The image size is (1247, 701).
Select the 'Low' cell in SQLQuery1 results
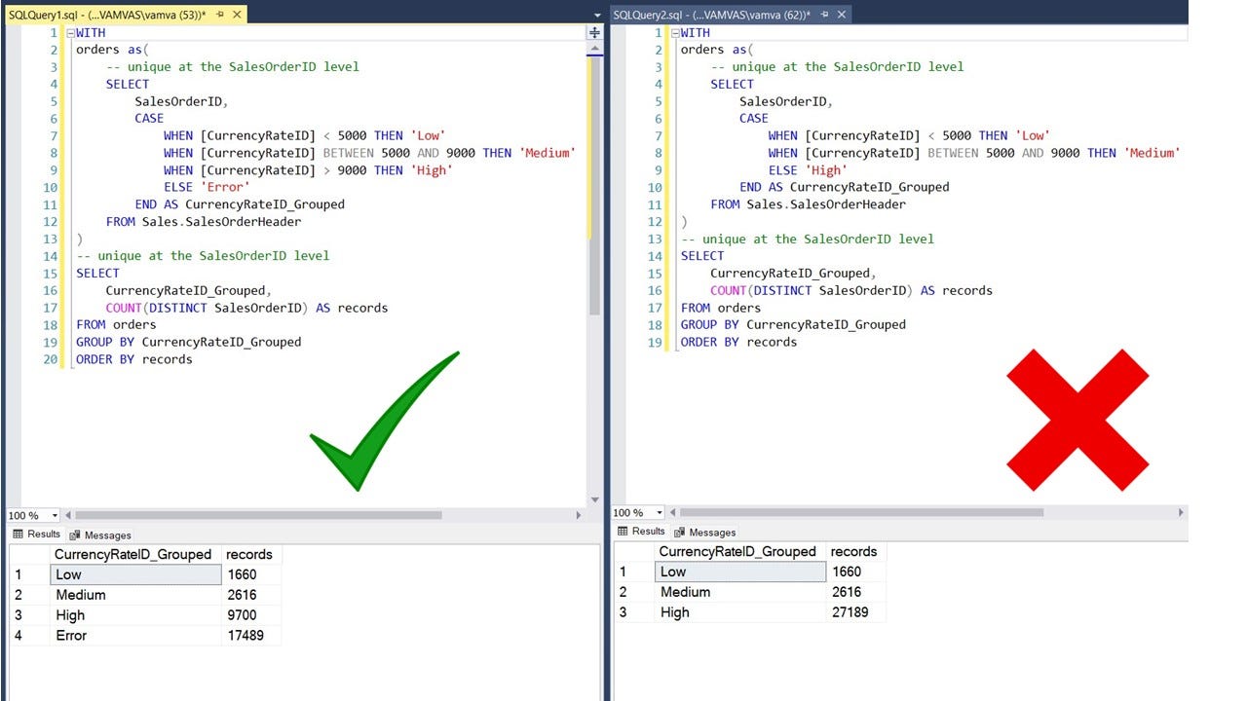click(x=134, y=574)
